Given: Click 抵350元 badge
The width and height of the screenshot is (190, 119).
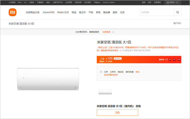Looking at the screenshot, I should (118, 58).
